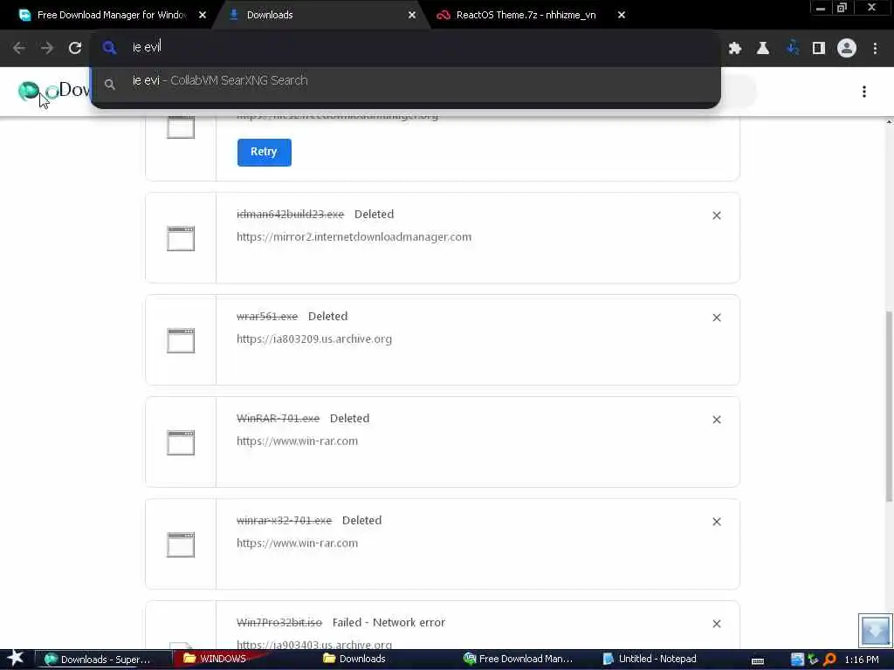Reload the page with the refresh icon

pyautogui.click(x=75, y=48)
